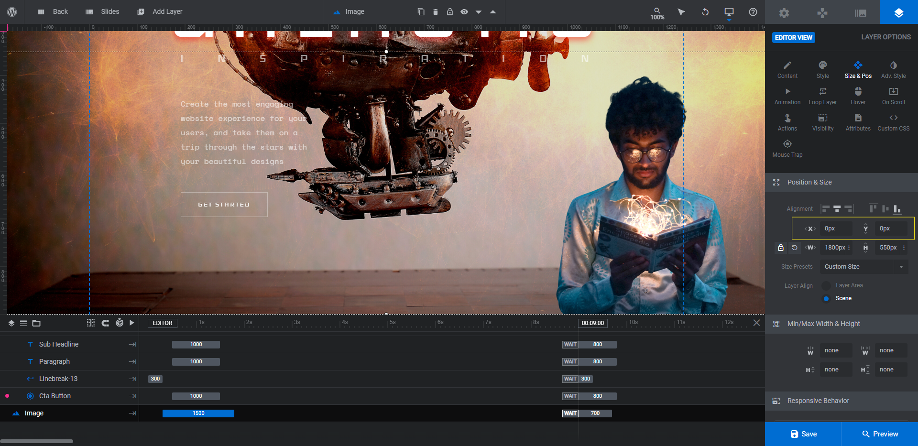The image size is (918, 446).
Task: Open the desktop device size switcher
Action: (729, 13)
